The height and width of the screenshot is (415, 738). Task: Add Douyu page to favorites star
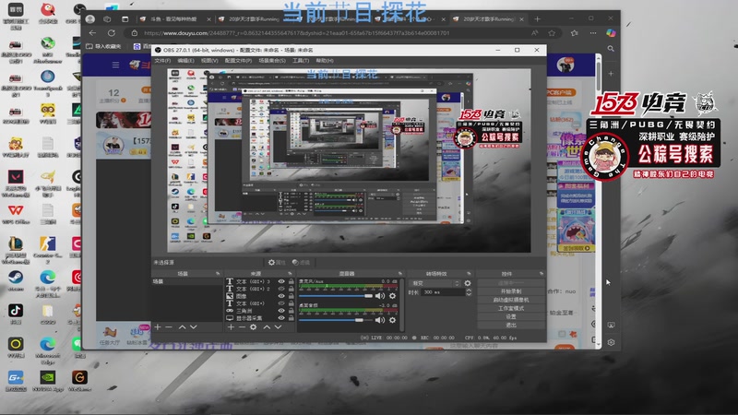(552, 33)
